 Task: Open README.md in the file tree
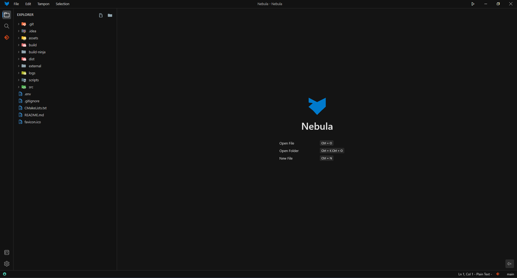pyautogui.click(x=34, y=115)
